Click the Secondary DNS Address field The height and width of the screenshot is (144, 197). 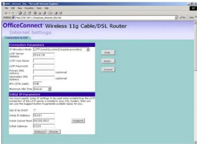[44, 78]
